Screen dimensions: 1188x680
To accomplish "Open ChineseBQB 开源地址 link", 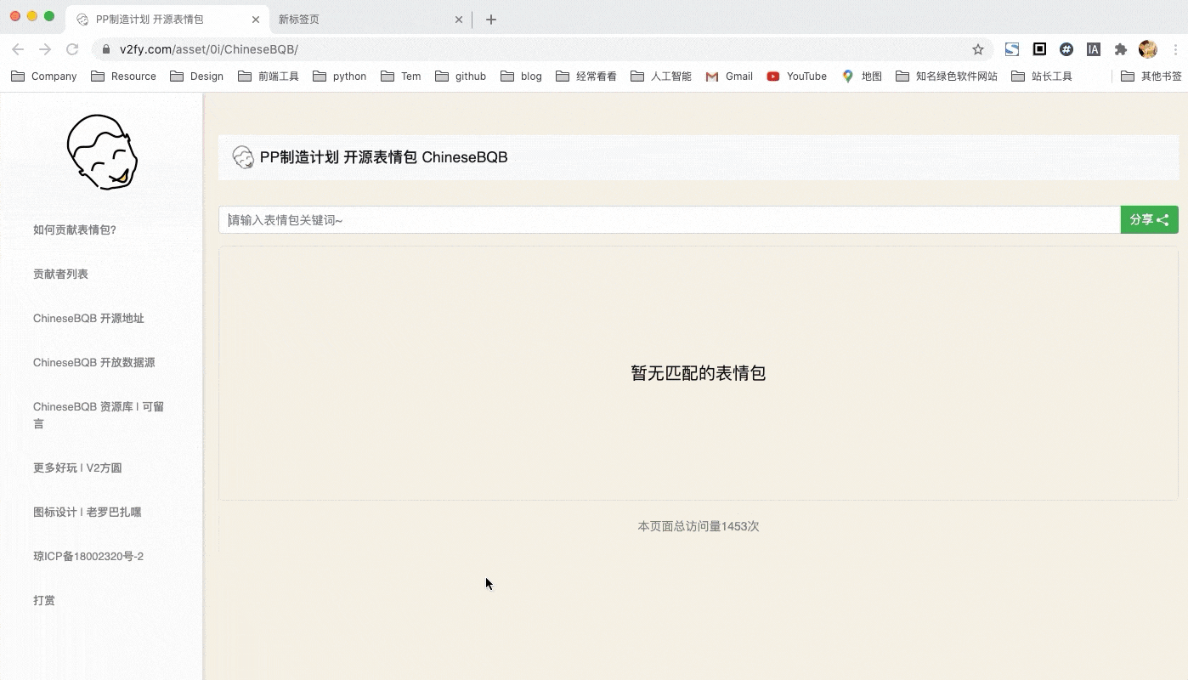I will [88, 318].
